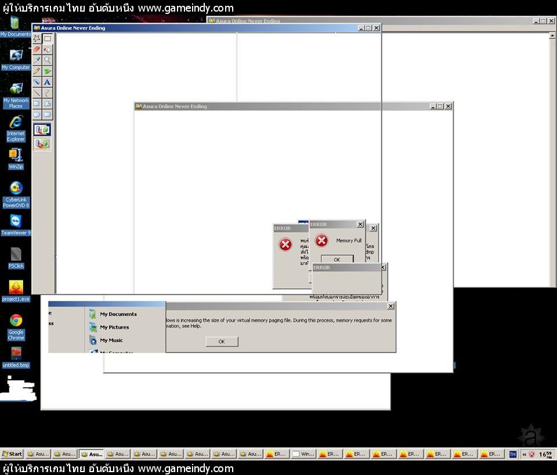Open My Computer desktop icon
This screenshot has height=475, width=557.
pyautogui.click(x=16, y=59)
